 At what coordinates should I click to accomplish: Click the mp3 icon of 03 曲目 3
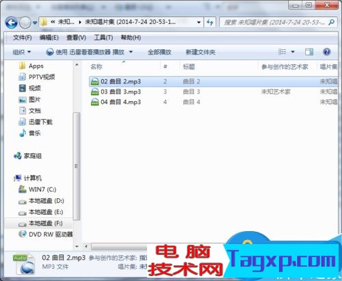(x=95, y=92)
